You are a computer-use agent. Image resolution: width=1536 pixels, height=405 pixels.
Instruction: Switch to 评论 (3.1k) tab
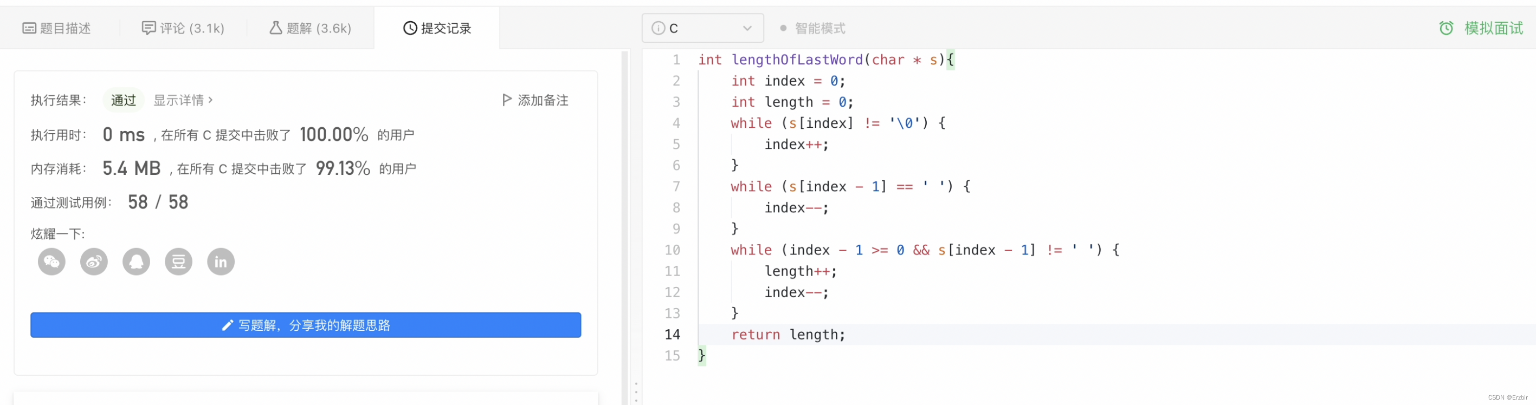183,28
